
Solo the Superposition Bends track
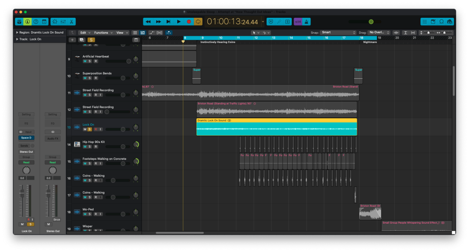click(89, 78)
